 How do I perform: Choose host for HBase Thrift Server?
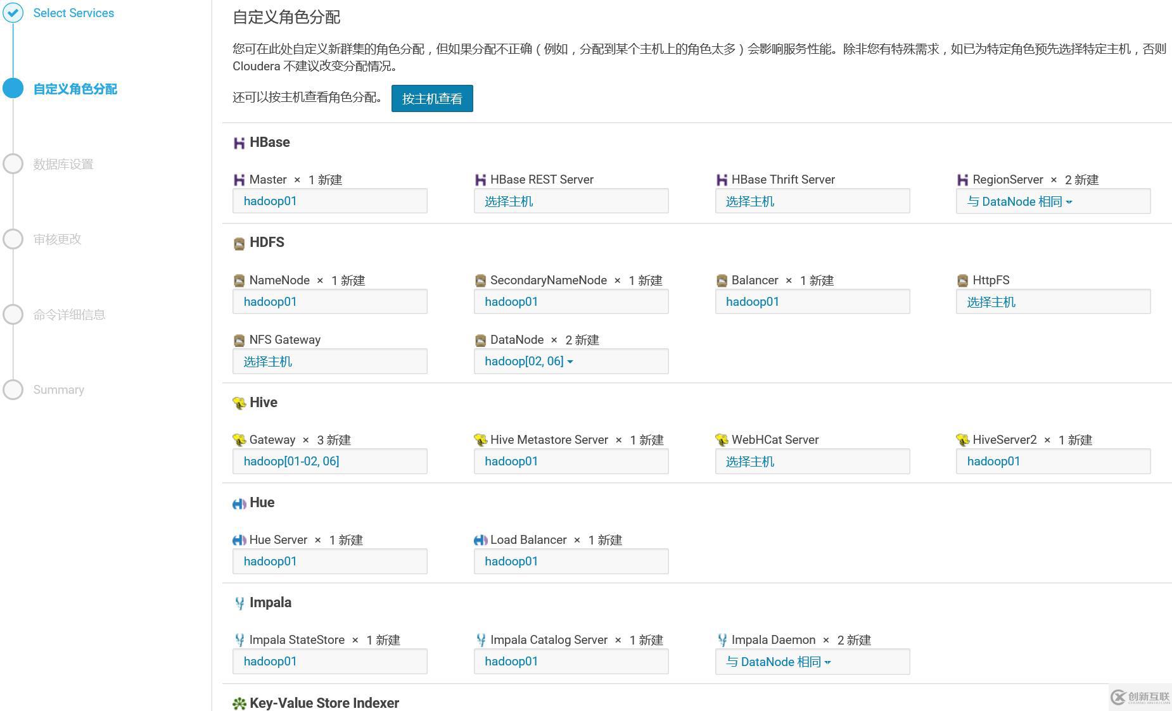point(812,201)
